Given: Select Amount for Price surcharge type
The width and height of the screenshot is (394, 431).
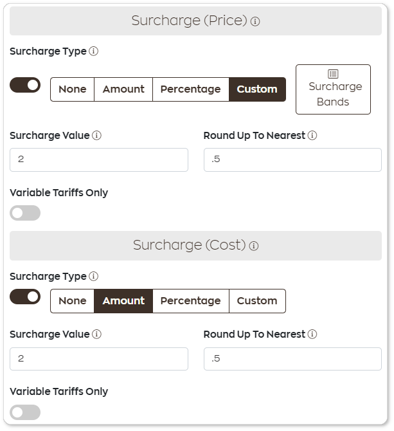Looking at the screenshot, I should tap(123, 89).
